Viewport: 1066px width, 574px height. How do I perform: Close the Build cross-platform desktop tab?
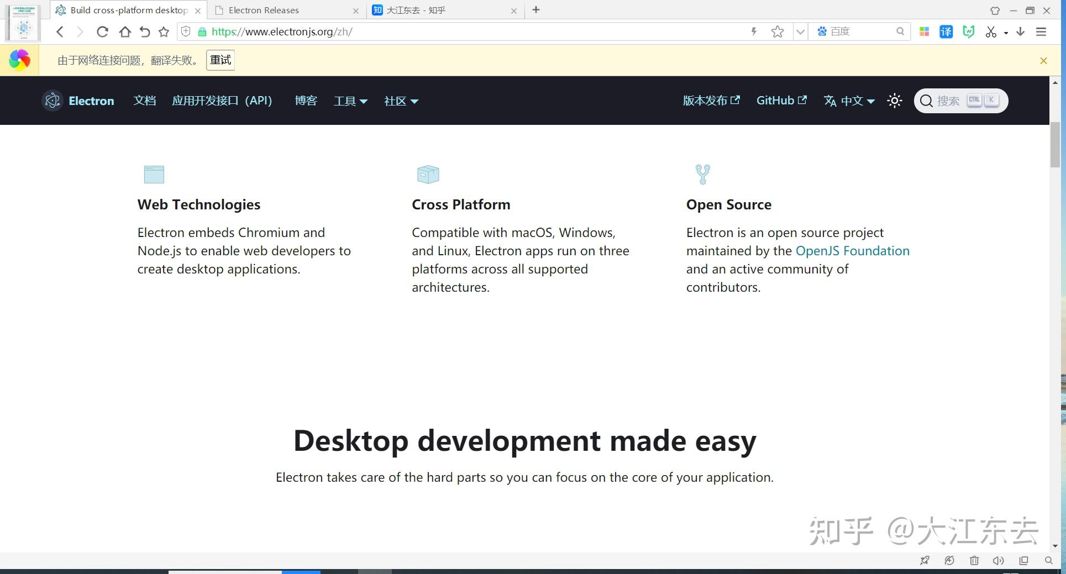pyautogui.click(x=197, y=10)
